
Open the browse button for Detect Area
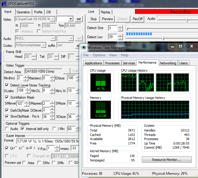(66, 71)
